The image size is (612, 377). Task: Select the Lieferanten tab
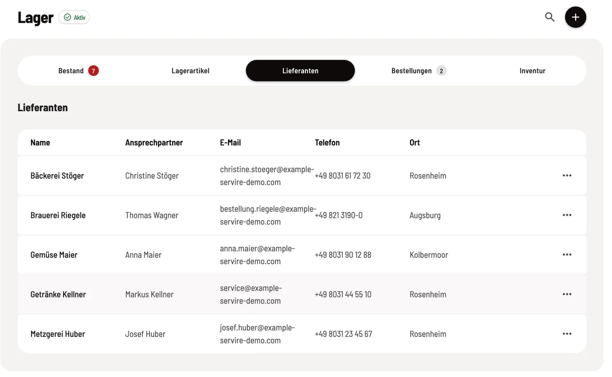pos(300,71)
